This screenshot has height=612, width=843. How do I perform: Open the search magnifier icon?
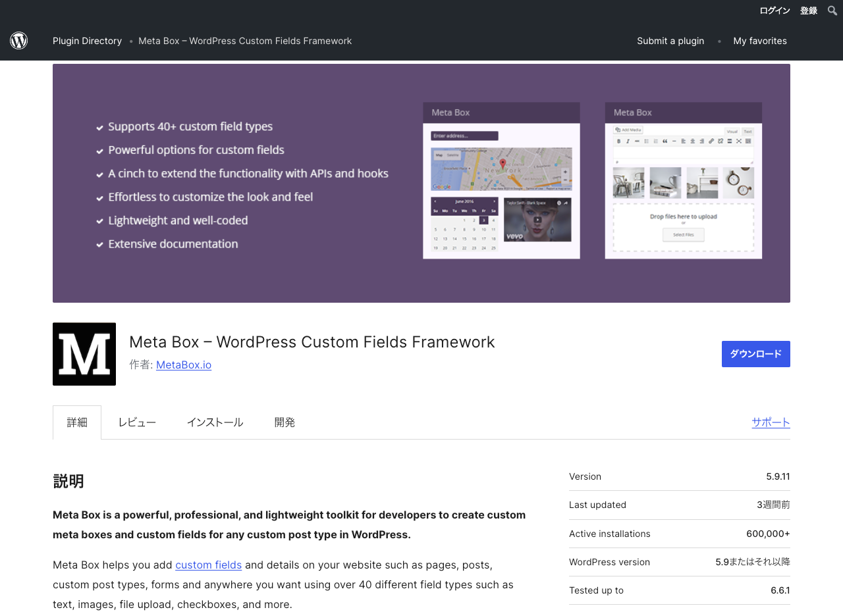[x=832, y=11]
